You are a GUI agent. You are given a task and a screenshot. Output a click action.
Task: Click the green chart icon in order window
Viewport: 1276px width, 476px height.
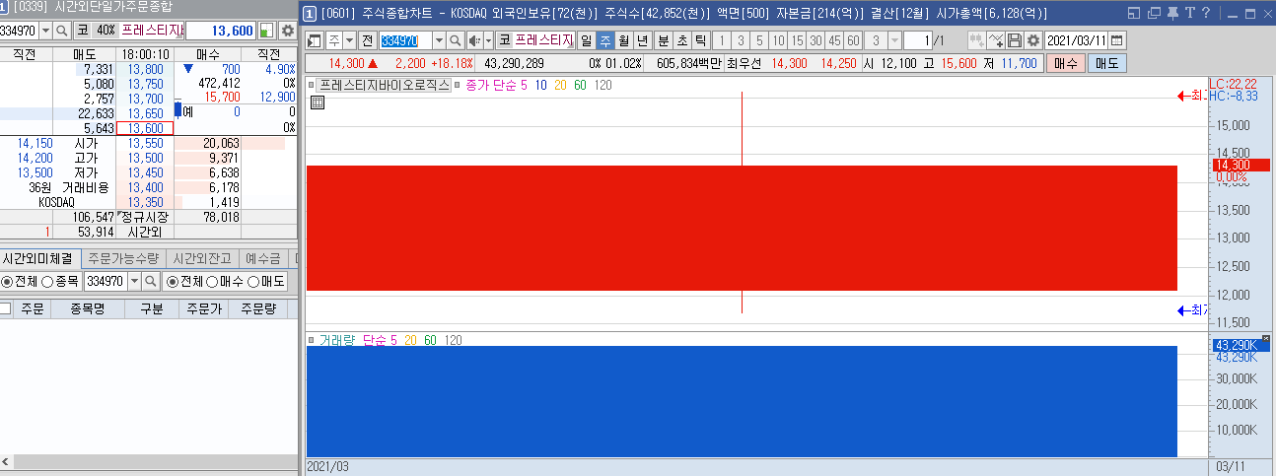pos(266,31)
